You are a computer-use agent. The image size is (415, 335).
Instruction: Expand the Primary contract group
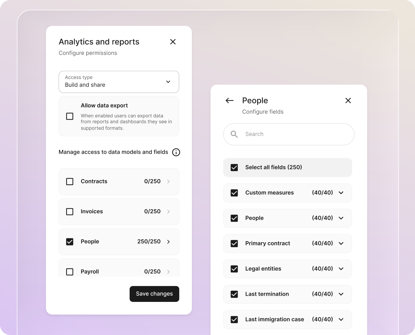pos(341,243)
